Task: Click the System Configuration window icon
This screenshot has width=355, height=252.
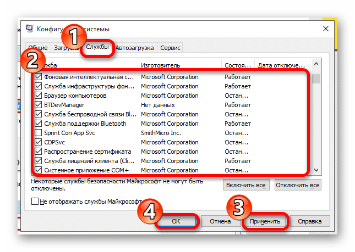Action: click(x=29, y=29)
